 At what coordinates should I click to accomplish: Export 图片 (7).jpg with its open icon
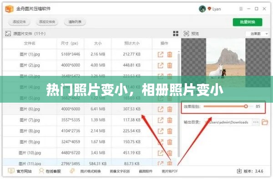160,120
